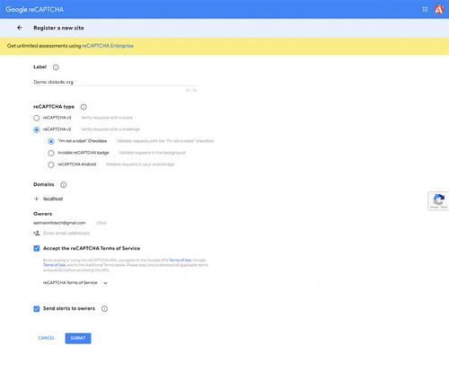Click the owner email address text
Viewport: 449px width, 372px height.
pyautogui.click(x=59, y=223)
